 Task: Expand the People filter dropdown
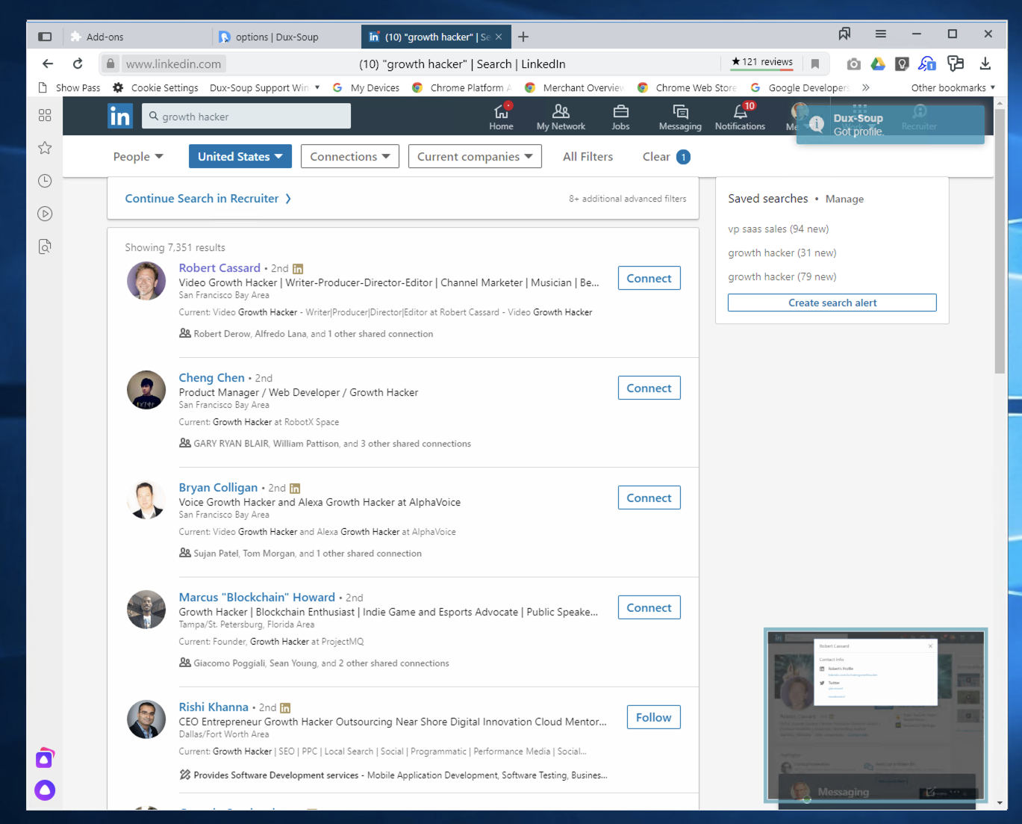pyautogui.click(x=138, y=157)
